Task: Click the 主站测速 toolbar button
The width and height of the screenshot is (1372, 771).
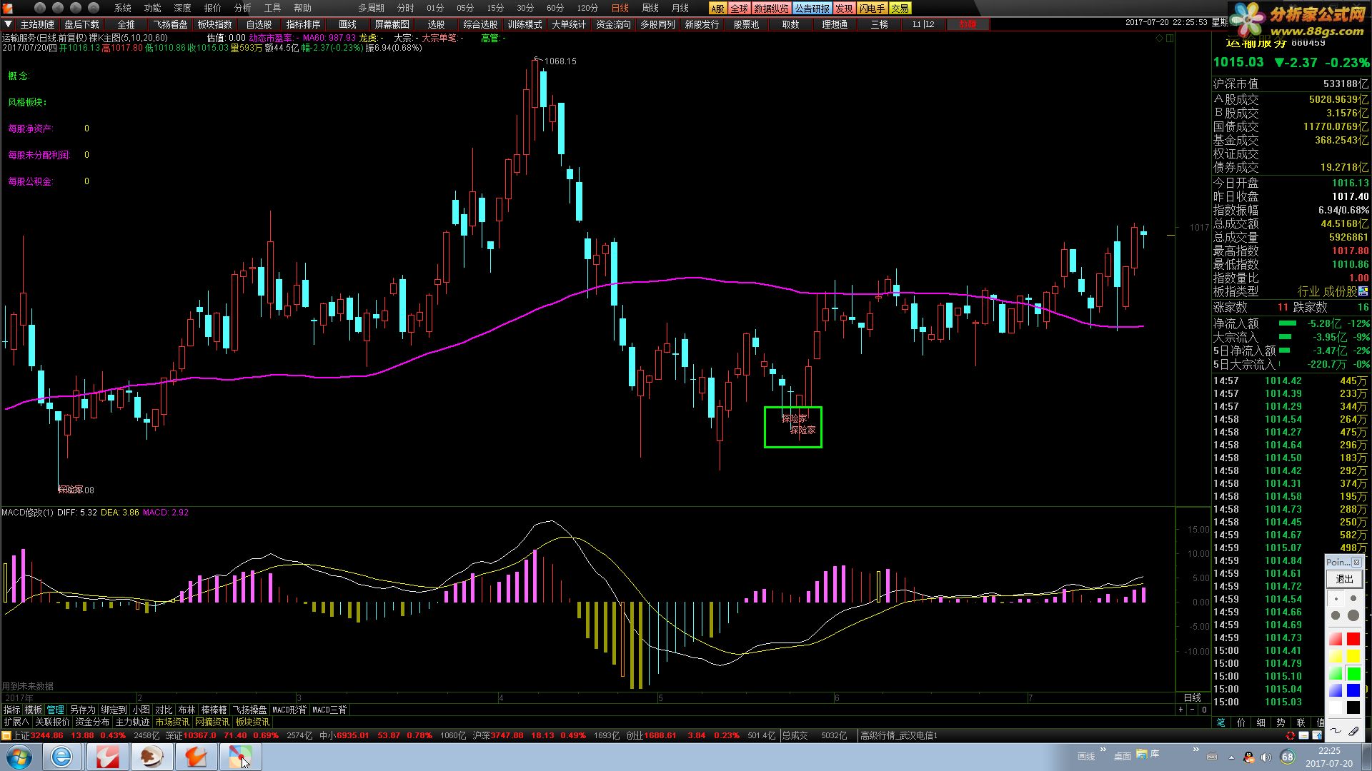Action: click(x=37, y=24)
